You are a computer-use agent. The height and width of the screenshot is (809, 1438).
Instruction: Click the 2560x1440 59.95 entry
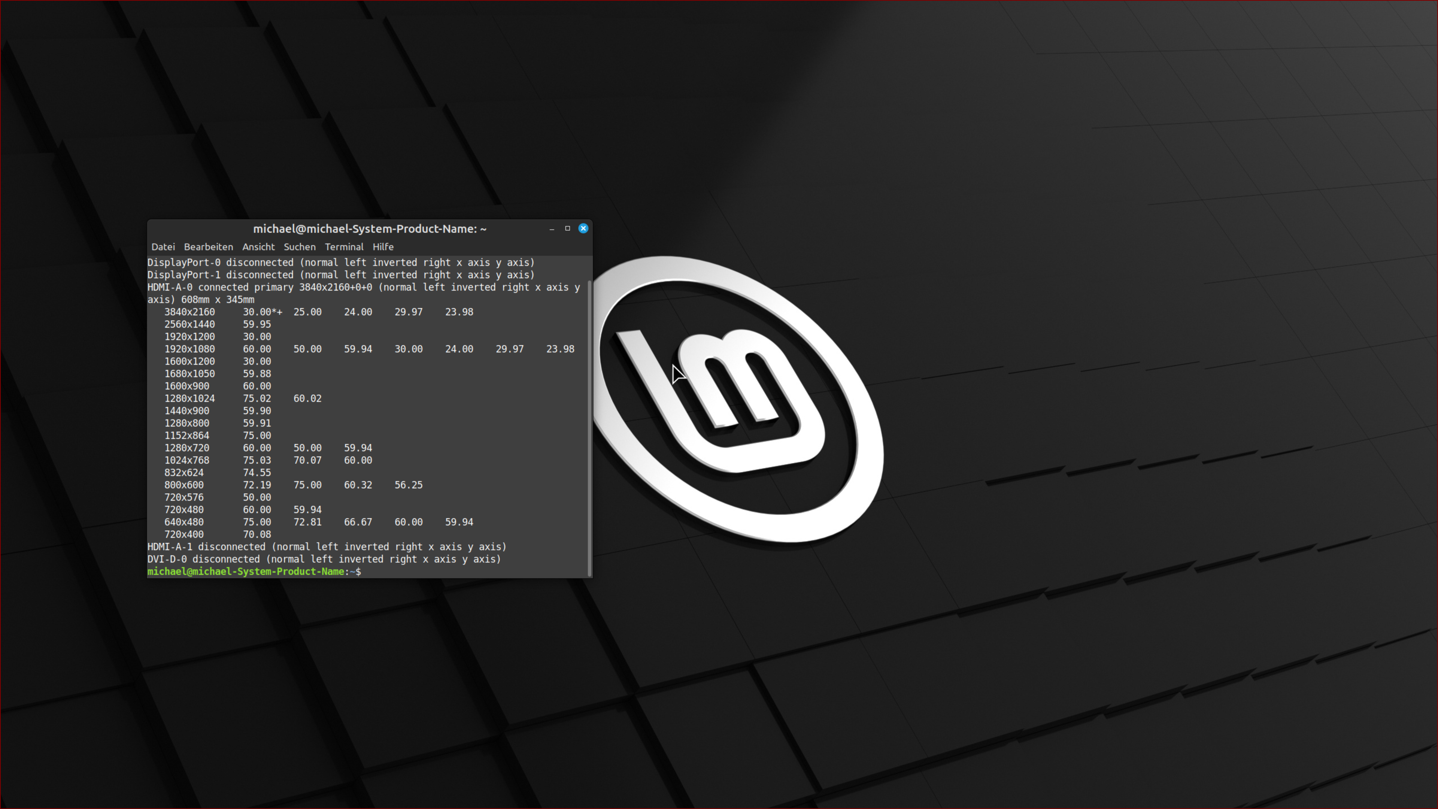[189, 324]
